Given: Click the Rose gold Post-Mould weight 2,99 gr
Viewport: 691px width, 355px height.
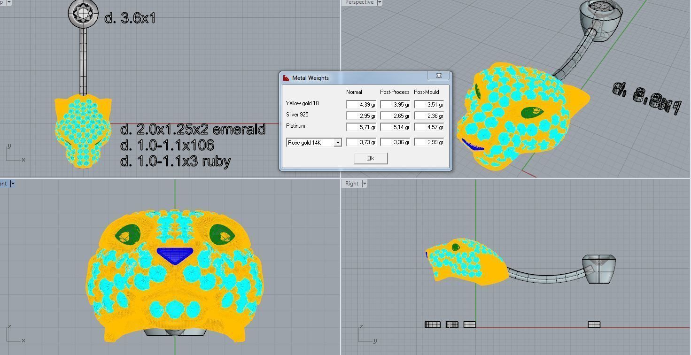Looking at the screenshot, I should tap(429, 142).
